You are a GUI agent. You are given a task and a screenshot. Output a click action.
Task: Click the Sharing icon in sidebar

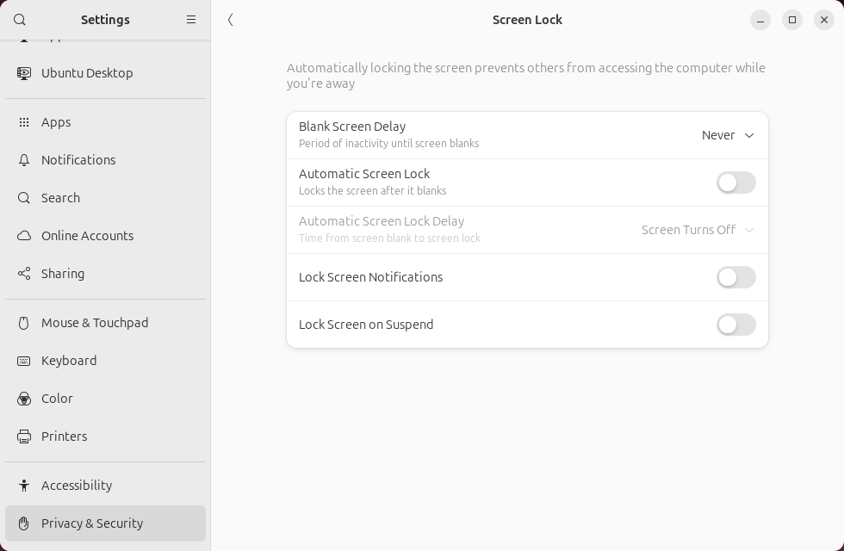pos(24,274)
